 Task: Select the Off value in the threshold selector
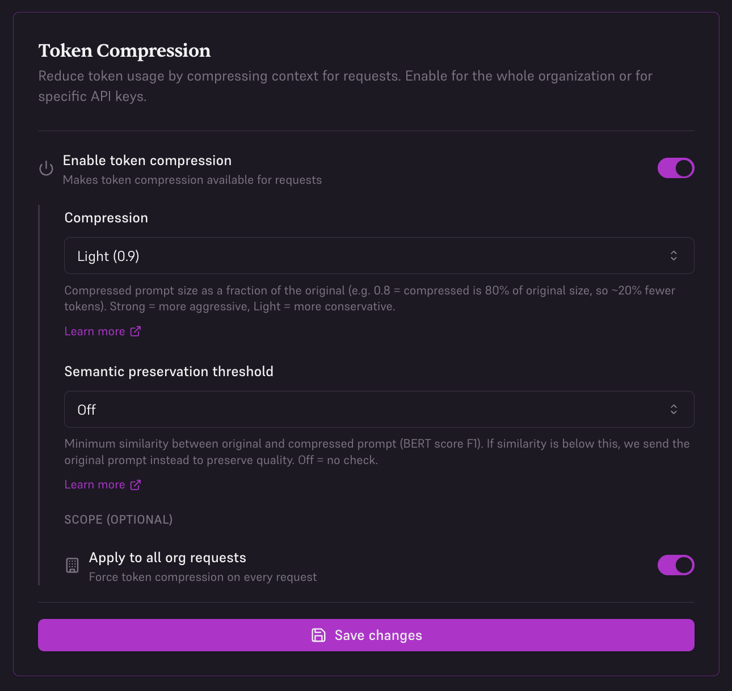[86, 409]
